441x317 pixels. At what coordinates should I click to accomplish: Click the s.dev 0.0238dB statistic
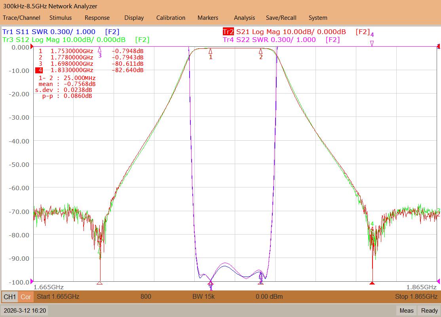(64, 90)
